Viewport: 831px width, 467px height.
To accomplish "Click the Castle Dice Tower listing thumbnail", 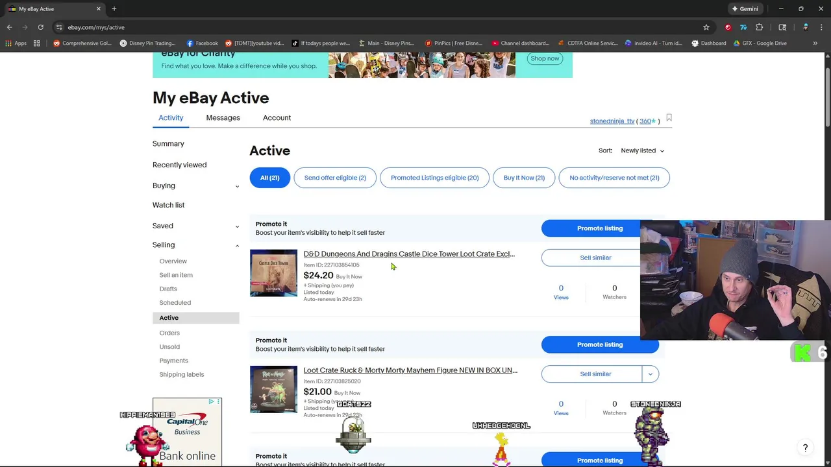I will click(x=273, y=273).
